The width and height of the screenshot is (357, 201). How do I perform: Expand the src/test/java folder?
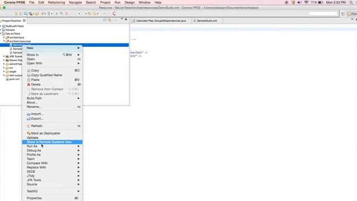pos(4,37)
